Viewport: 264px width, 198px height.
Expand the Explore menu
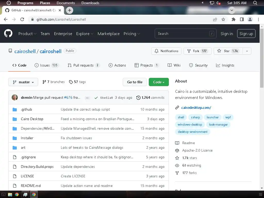click(85, 34)
